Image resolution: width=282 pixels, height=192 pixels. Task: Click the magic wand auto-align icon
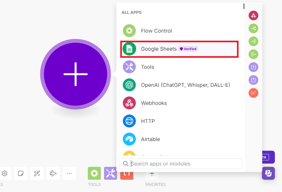37,173
